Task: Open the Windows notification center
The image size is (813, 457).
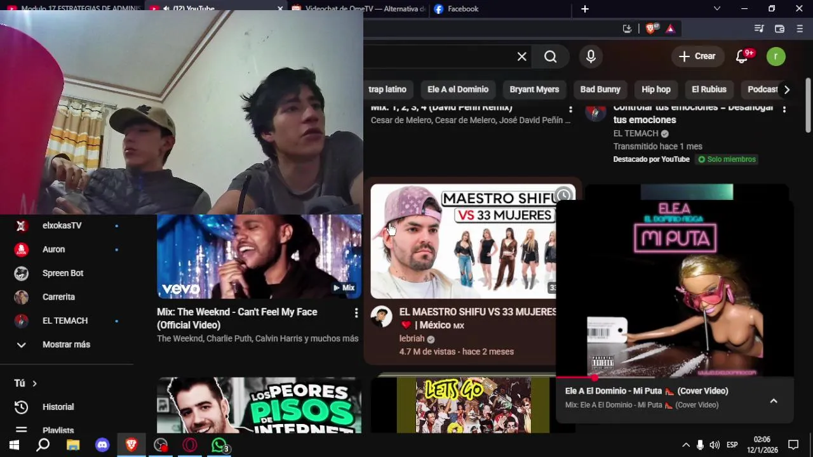Action: (x=793, y=445)
